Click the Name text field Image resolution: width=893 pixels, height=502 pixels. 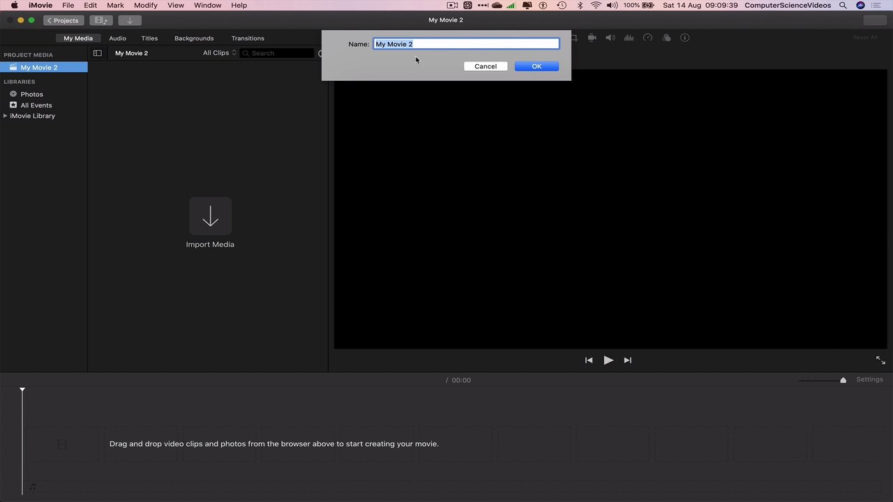[x=466, y=44]
